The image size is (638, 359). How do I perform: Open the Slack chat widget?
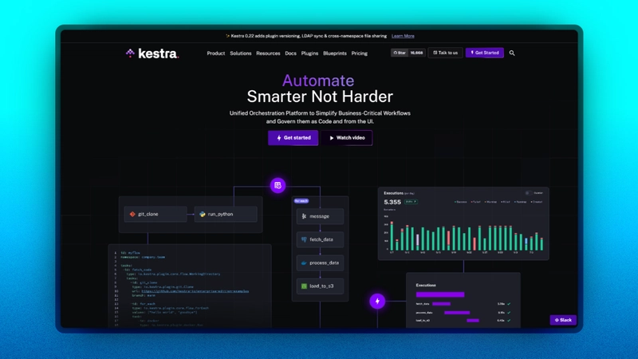click(562, 320)
